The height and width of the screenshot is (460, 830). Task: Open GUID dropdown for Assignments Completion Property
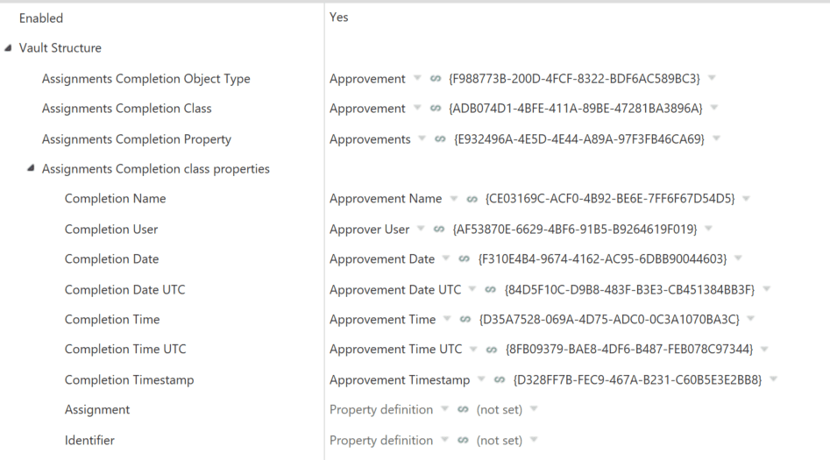tap(717, 138)
